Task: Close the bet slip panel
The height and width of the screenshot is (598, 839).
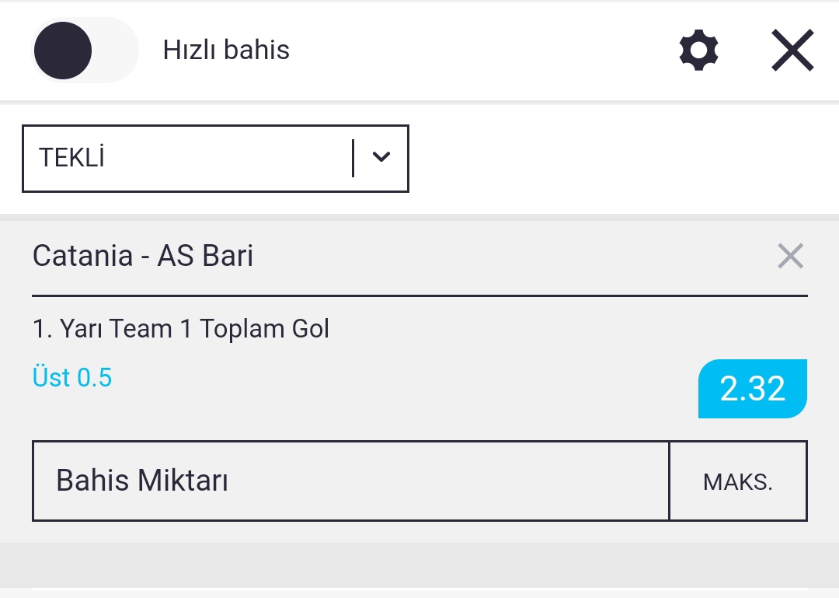Action: coord(792,51)
